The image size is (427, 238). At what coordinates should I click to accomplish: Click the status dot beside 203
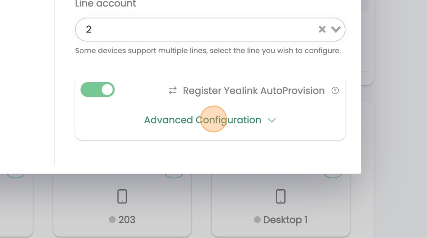click(112, 220)
